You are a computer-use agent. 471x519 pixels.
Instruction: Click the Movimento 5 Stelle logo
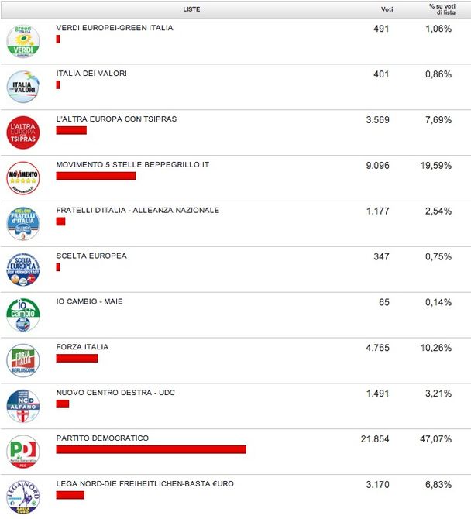22,178
